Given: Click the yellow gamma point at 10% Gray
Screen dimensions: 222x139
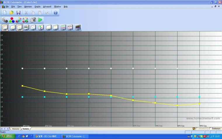Looking at the screenshot, I should (22, 86).
